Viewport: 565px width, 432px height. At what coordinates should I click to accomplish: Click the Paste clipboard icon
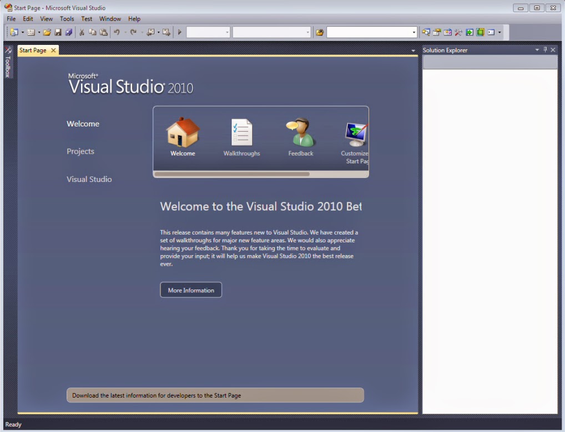coord(103,32)
